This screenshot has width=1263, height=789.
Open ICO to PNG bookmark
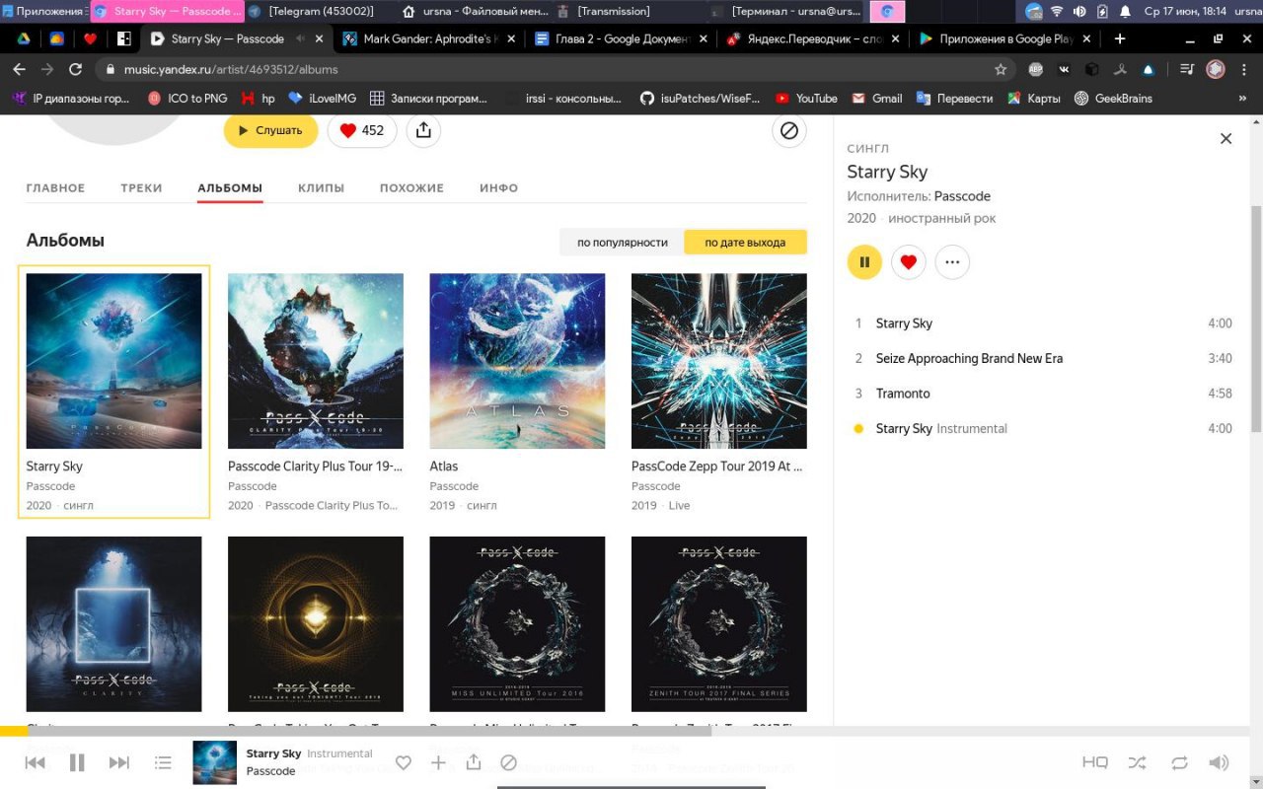coord(187,99)
